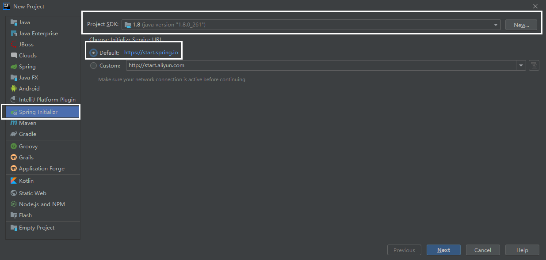Screen dimensions: 546x260
Task: Click the Application Forge icon
Action: (x=14, y=169)
